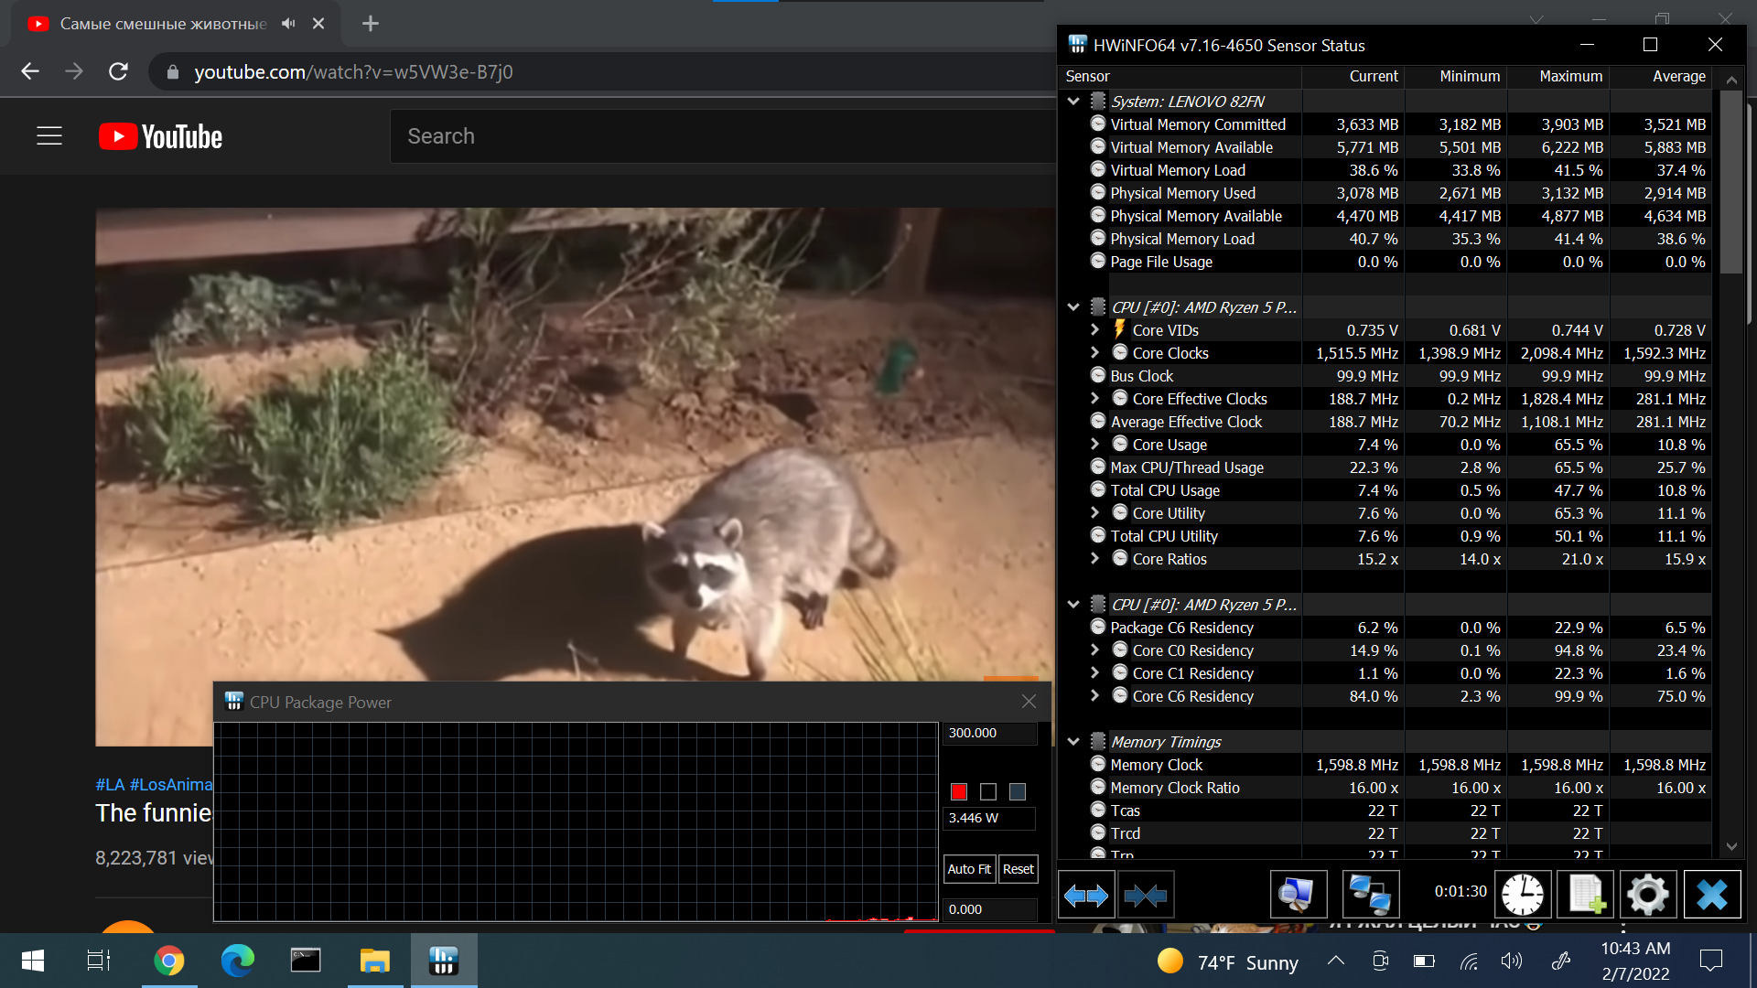Open the HWiNFO summary magnifier icon
Viewport: 1757px width, 988px height.
coord(1298,895)
